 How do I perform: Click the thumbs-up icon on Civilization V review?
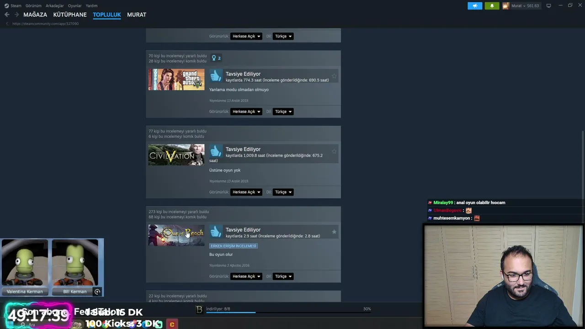pos(216,151)
